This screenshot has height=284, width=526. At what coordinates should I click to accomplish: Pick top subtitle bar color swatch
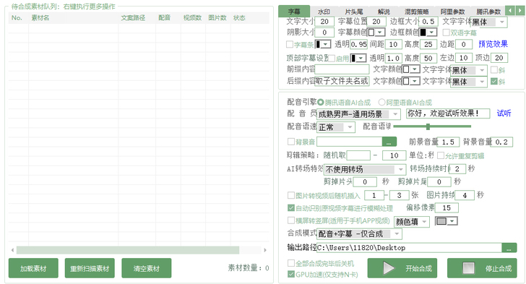click(358, 59)
